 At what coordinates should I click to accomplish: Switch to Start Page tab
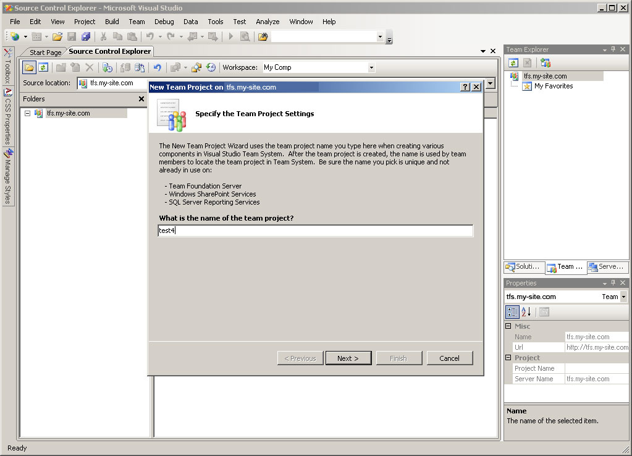point(45,53)
